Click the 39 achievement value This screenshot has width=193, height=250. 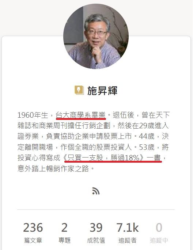pyautogui.click(x=96, y=227)
